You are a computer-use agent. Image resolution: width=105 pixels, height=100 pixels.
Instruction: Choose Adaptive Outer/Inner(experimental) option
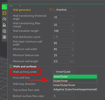coord(75,89)
